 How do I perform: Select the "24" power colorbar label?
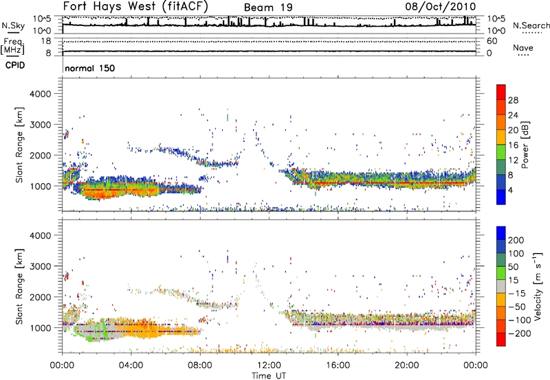513,115
